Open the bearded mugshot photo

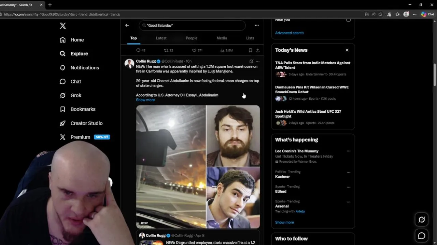pos(233,136)
